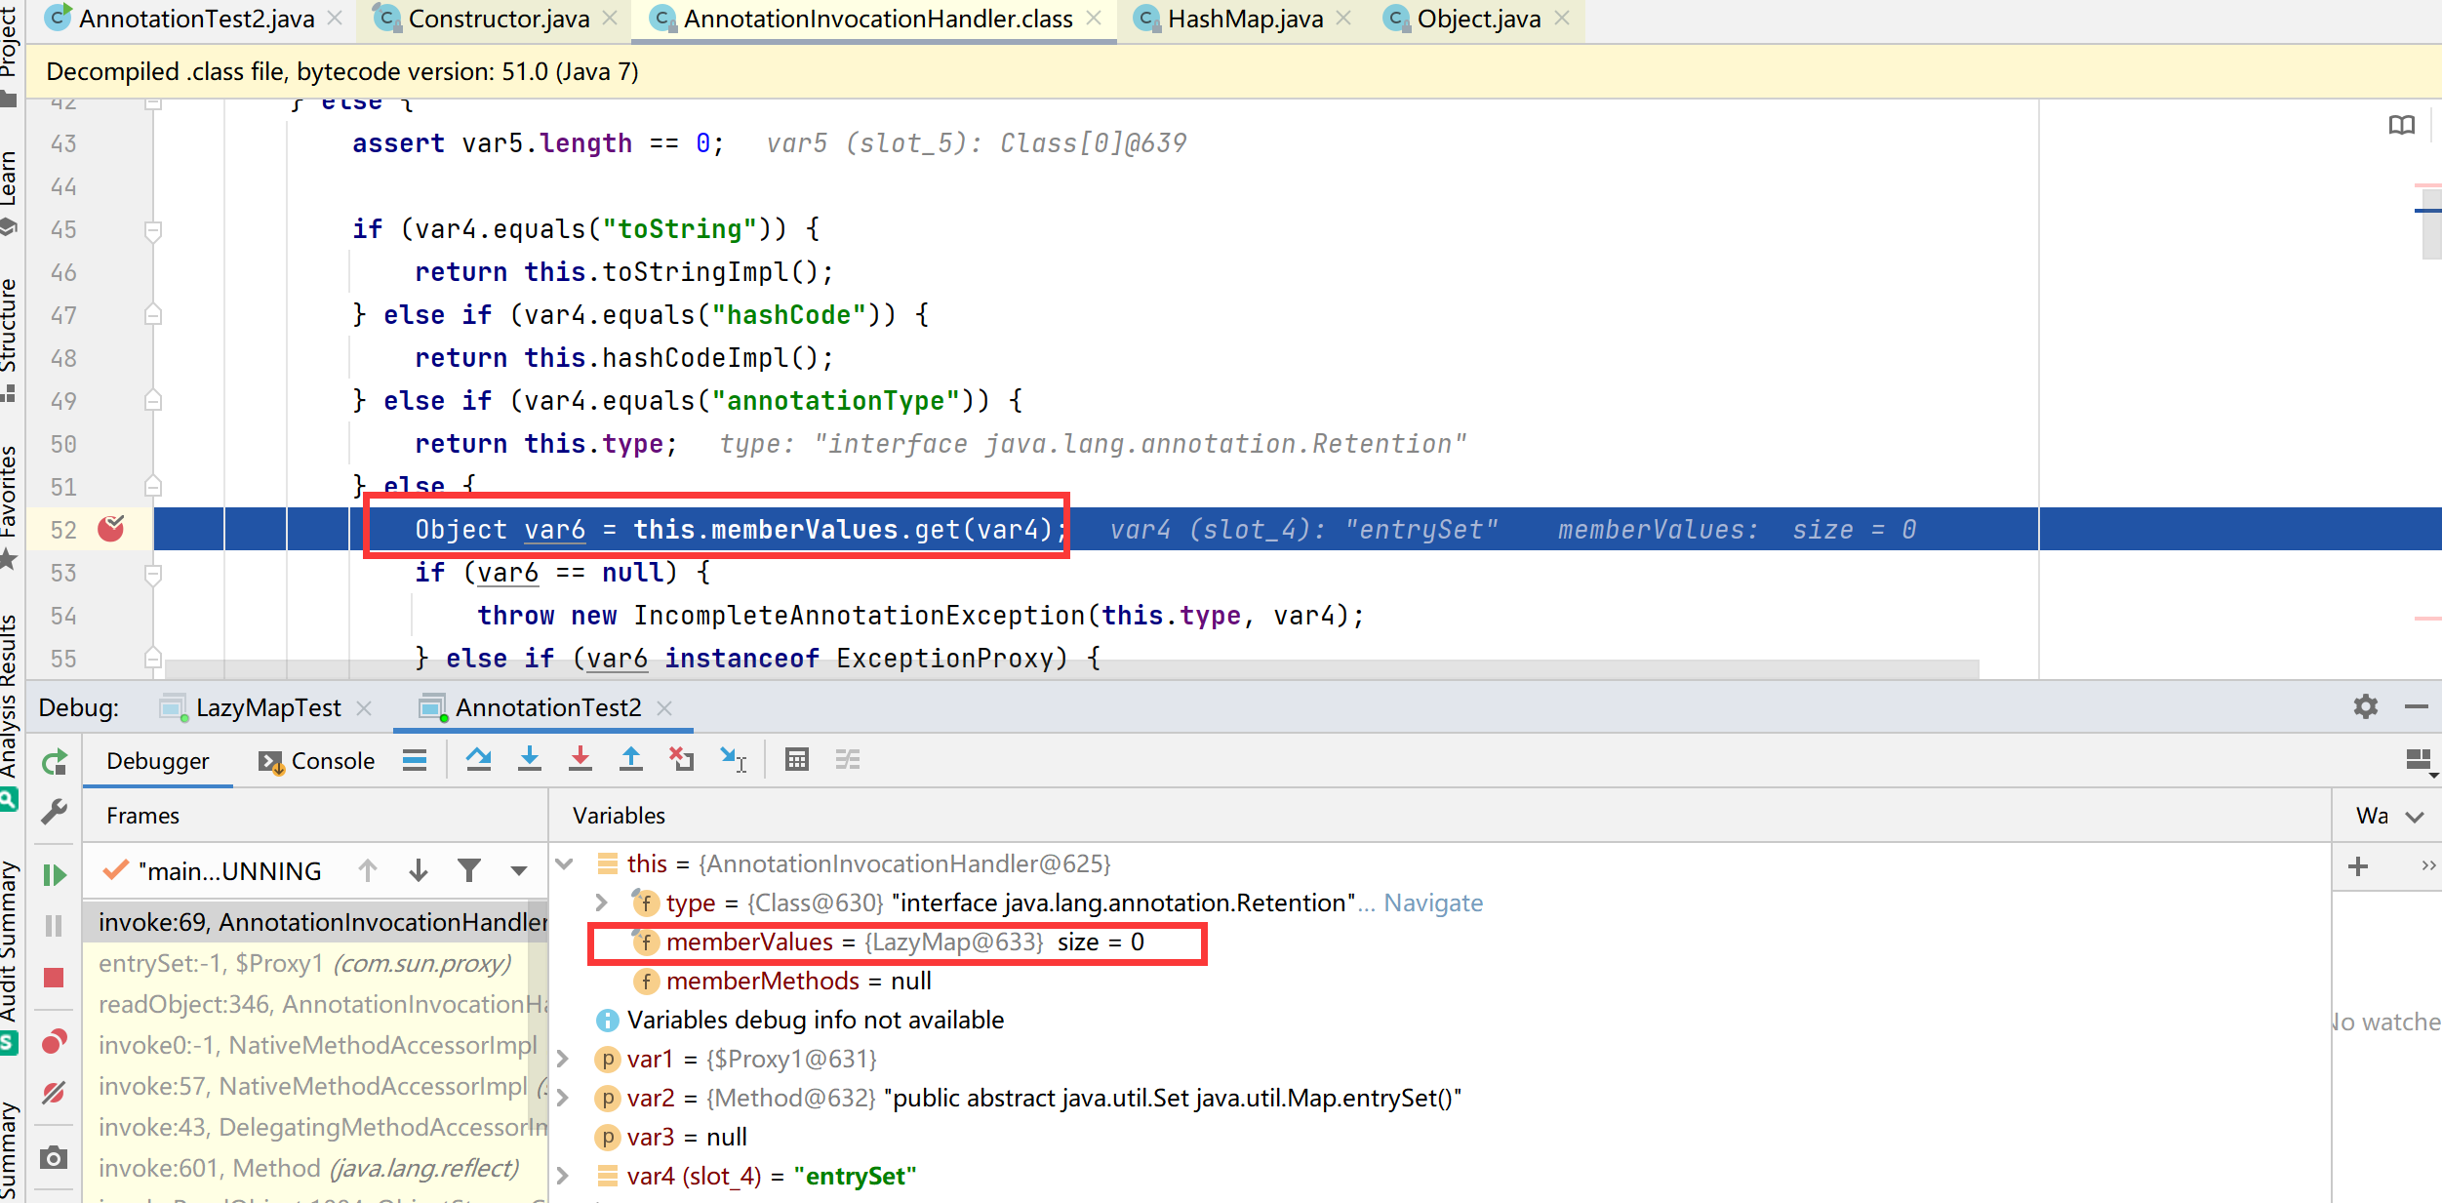2442x1203 pixels.
Task: Click next frame down arrow
Action: (419, 870)
